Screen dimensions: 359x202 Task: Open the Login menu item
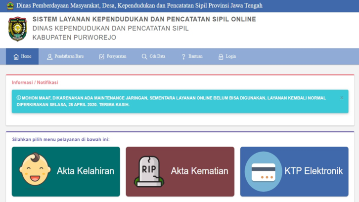click(x=227, y=56)
